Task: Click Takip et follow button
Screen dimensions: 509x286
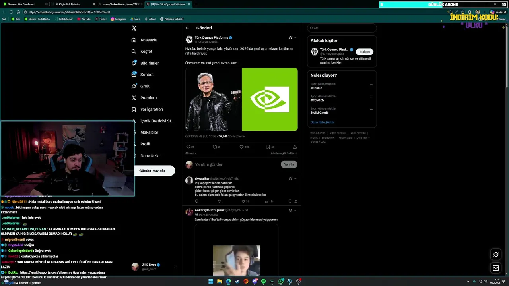Action: click(x=365, y=52)
